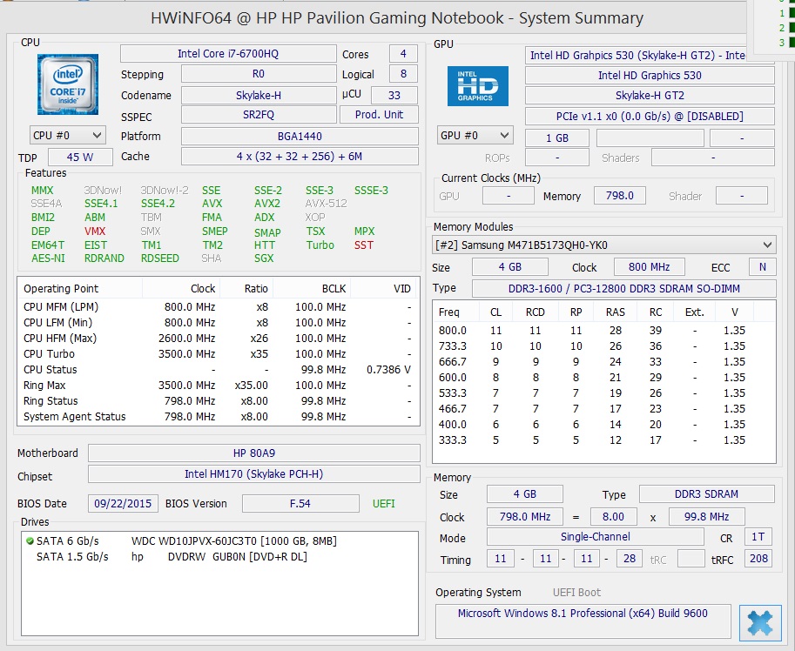Click the BIOS Version F.54 field

click(x=300, y=504)
